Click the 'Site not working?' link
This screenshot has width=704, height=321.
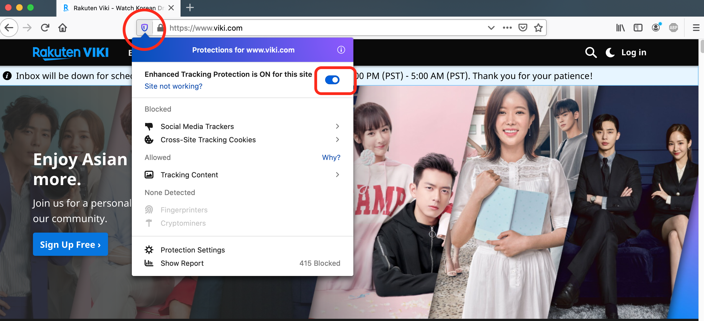tap(173, 86)
